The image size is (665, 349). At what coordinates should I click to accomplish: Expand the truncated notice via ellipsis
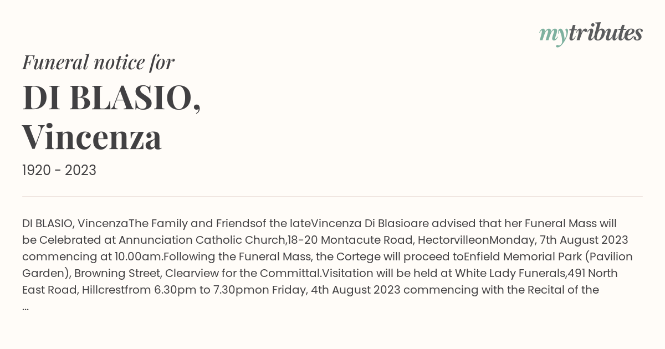point(25,308)
